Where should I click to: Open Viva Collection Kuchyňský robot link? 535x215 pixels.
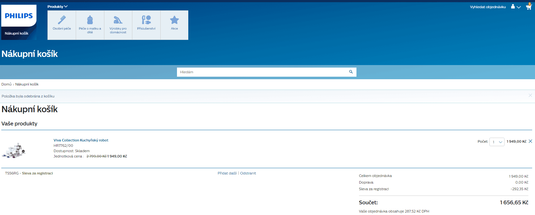click(81, 140)
